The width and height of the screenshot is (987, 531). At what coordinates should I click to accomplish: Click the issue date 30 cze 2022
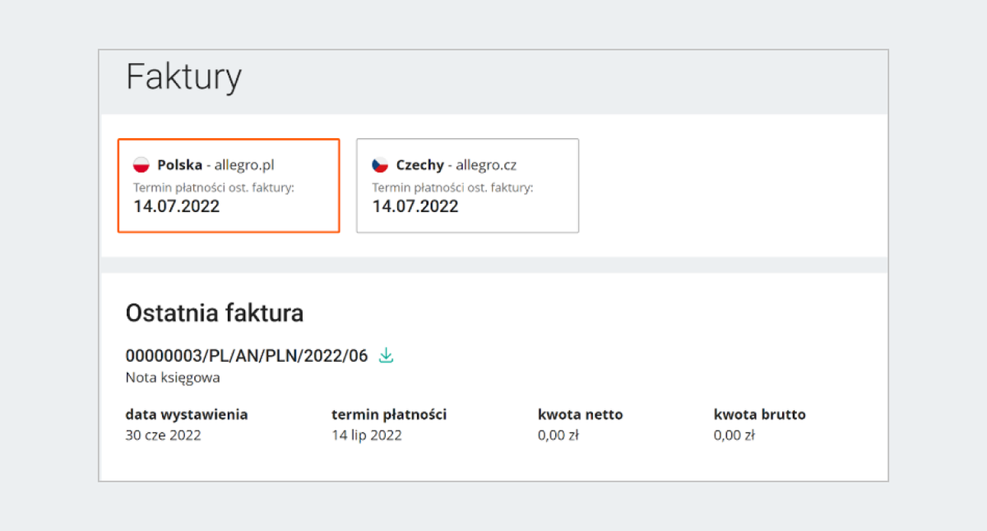point(163,436)
